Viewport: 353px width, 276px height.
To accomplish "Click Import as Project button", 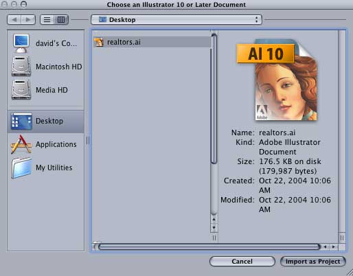I will click(313, 262).
